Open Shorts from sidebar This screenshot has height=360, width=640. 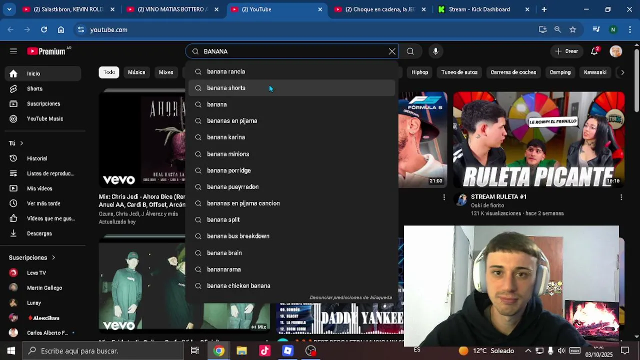coord(43,88)
